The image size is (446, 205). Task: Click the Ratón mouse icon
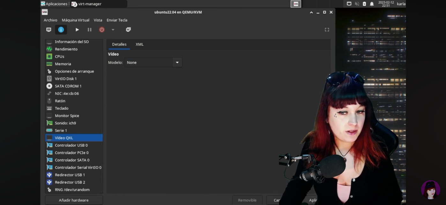click(49, 101)
